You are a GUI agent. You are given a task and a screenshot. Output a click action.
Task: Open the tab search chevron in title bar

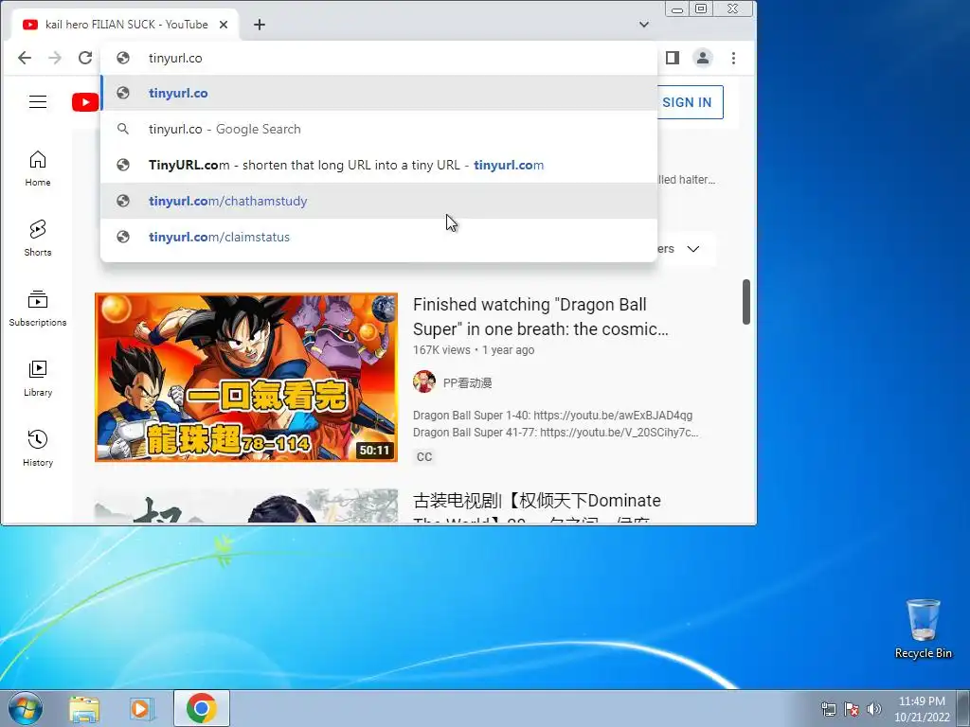click(644, 25)
